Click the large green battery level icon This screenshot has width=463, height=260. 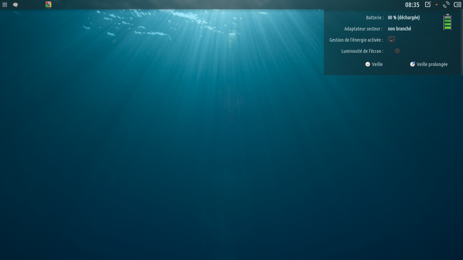(x=447, y=22)
